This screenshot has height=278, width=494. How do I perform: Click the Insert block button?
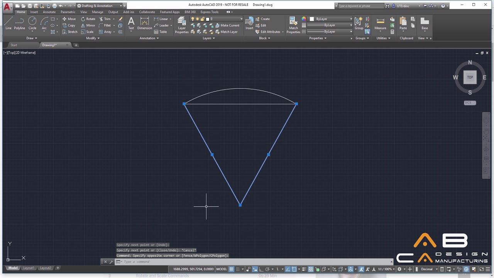[249, 23]
